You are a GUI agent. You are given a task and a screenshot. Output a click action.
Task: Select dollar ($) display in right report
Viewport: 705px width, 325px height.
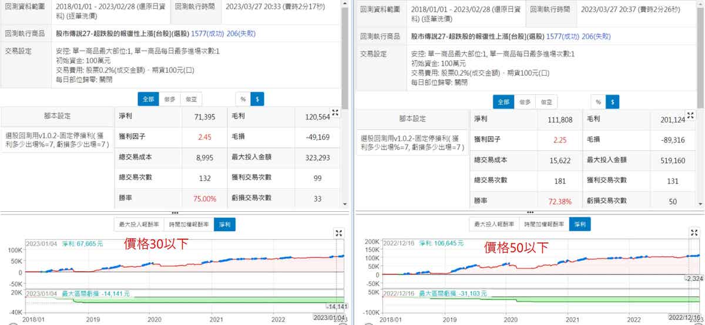[x=613, y=102]
